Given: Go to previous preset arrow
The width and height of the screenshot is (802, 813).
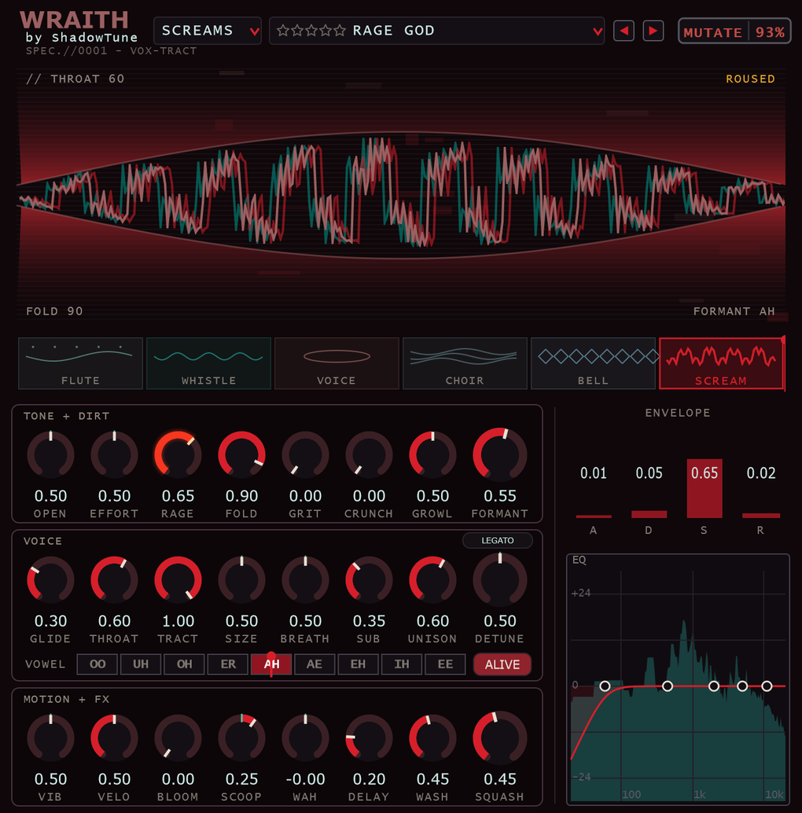Looking at the screenshot, I should coord(624,31).
